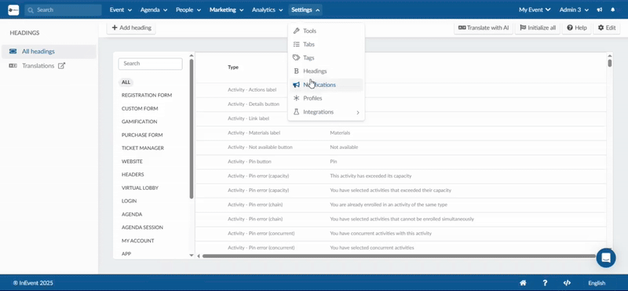Screen dimensions: 628x291
Task: Click 'Activity - Not available button' row
Action: click(x=401, y=147)
